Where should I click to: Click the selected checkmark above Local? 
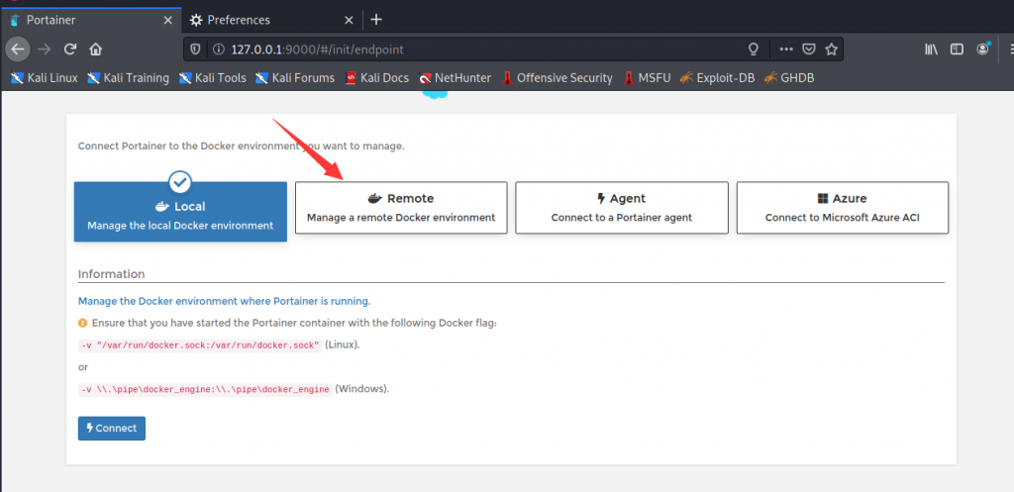pyautogui.click(x=180, y=182)
